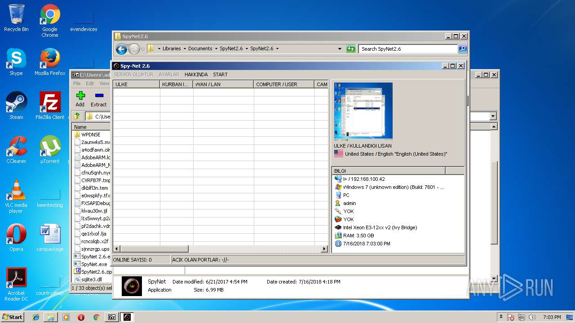Click the WAN / LAN column header
Screen dimensions: 575x323
click(224, 84)
